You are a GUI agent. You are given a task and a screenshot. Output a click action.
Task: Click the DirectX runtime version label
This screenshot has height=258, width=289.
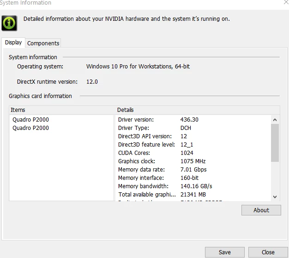tap(47, 81)
